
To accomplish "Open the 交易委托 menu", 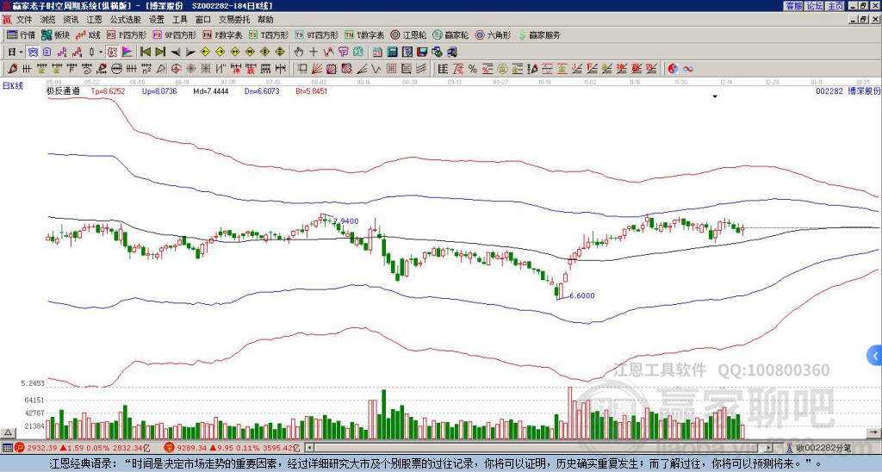I will coord(234,20).
